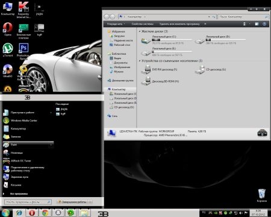Open the folder Explorer taskbar button
This screenshot has height=217, width=271.
[x=84, y=213]
